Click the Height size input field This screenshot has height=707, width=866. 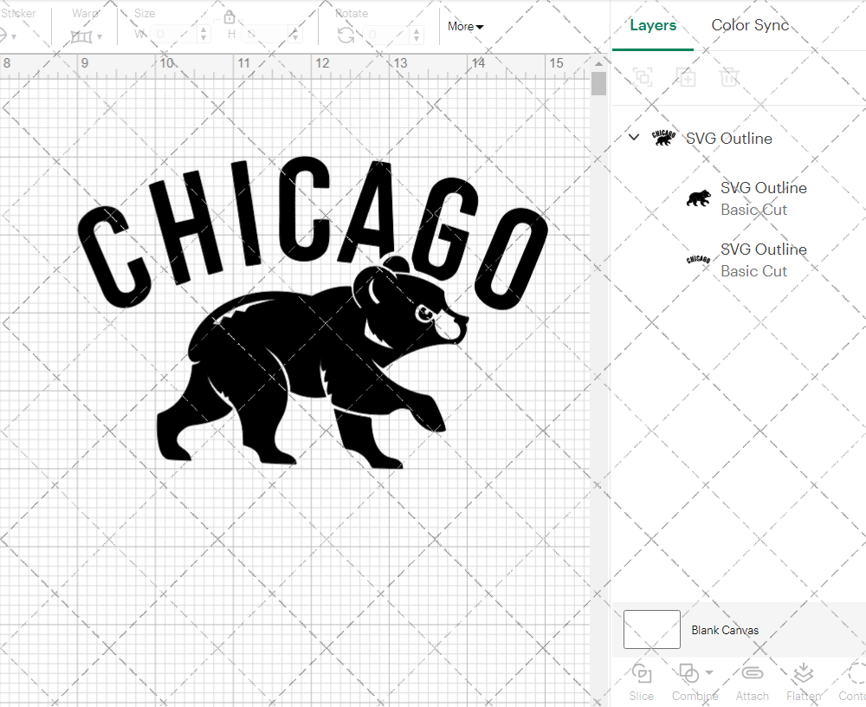(265, 35)
